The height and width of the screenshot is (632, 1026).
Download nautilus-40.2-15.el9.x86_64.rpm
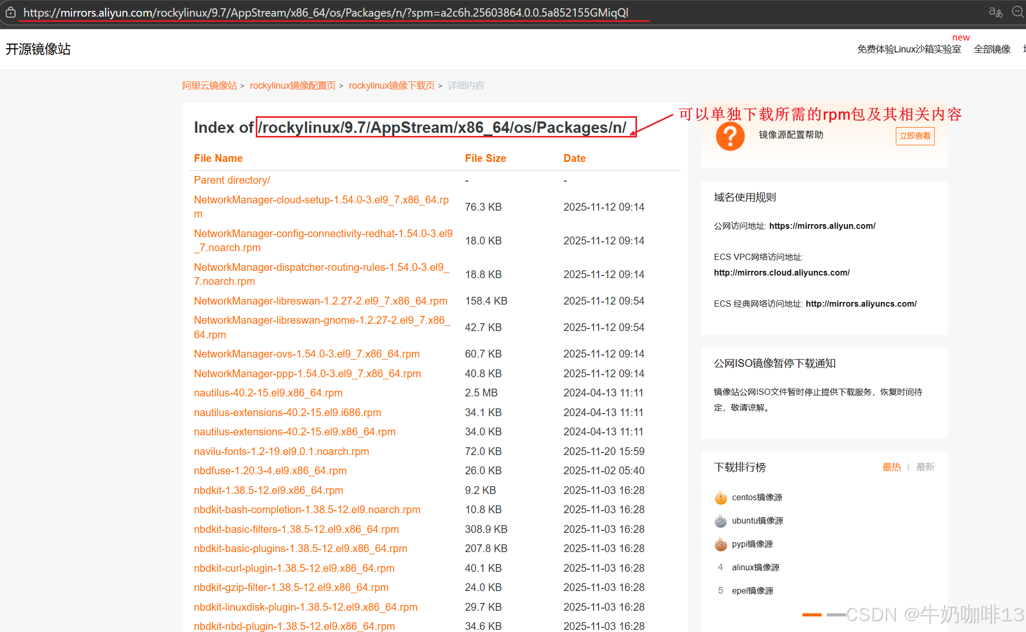pos(268,393)
